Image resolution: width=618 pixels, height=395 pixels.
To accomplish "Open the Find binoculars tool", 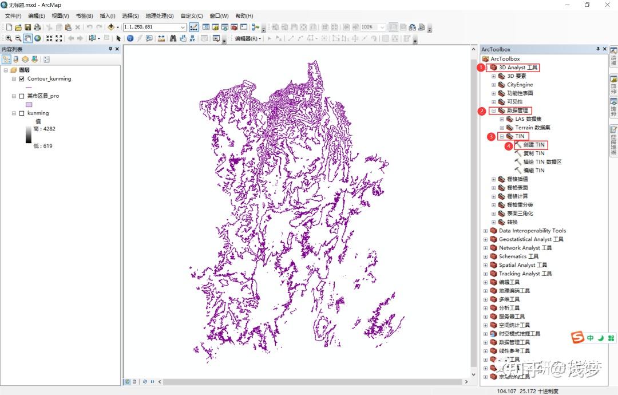I will (x=173, y=38).
